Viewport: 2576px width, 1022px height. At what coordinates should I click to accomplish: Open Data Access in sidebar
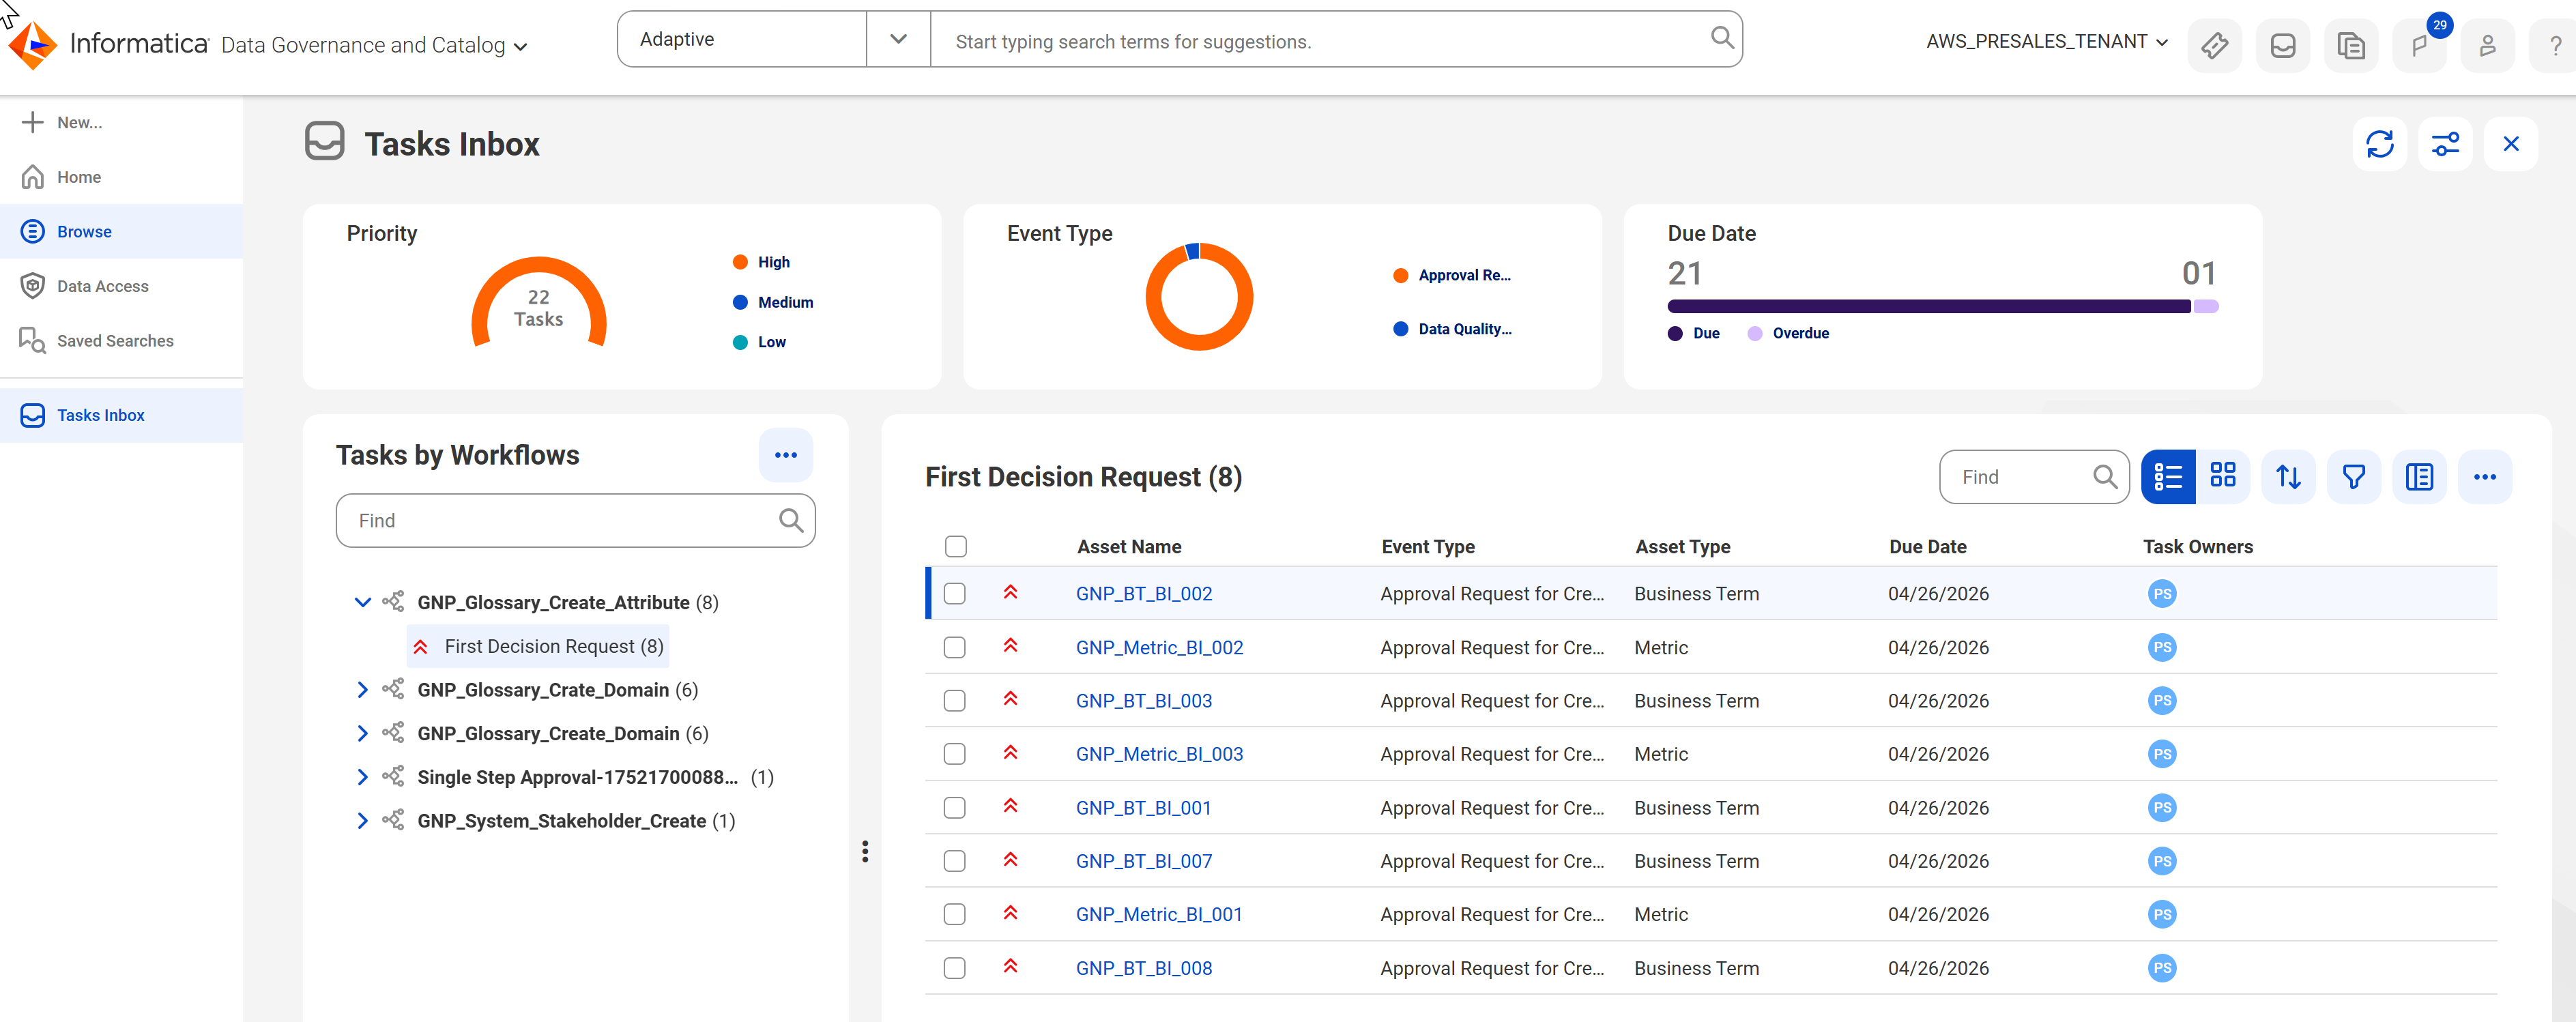(121, 286)
